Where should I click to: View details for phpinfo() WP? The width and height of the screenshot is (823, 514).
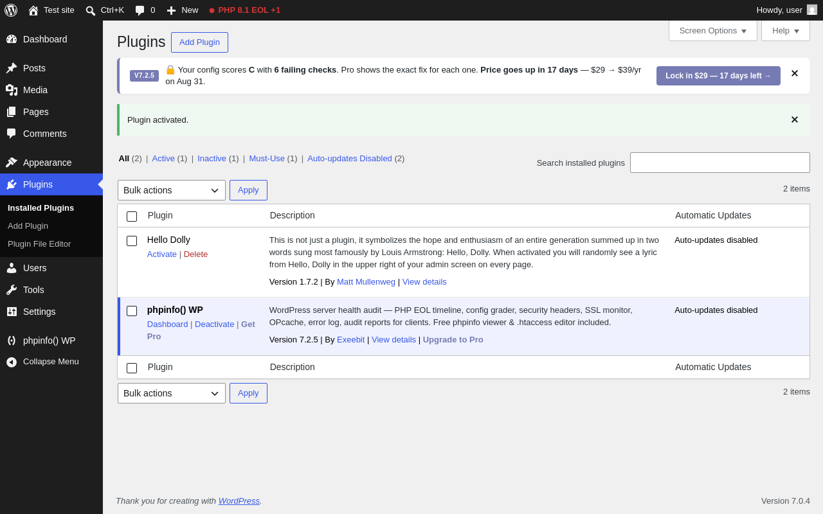pos(393,340)
